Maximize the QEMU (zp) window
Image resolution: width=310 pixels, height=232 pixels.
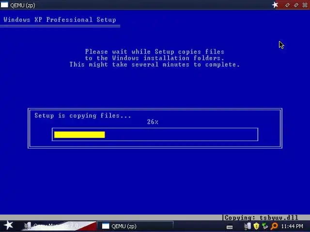296,5
